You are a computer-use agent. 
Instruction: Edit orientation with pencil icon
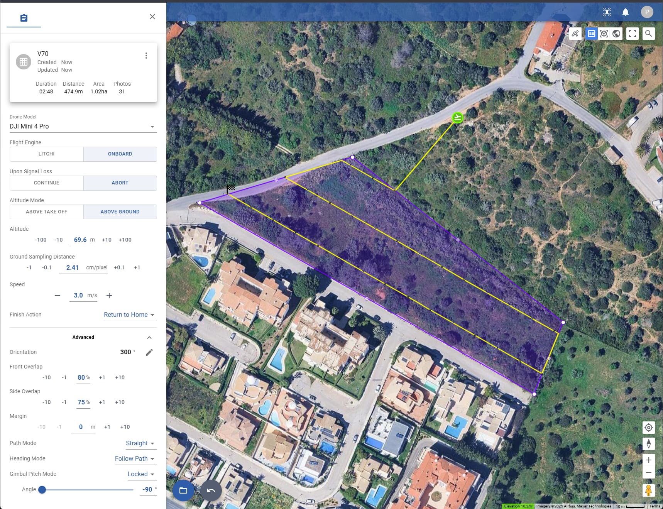(149, 352)
